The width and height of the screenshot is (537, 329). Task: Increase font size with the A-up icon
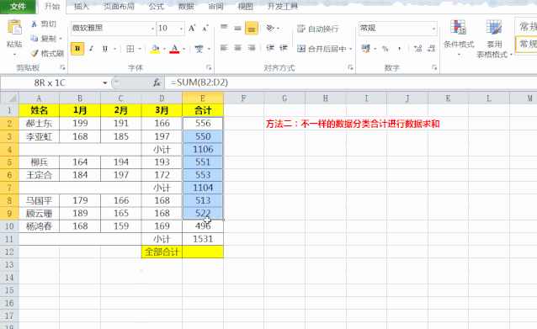[192, 28]
